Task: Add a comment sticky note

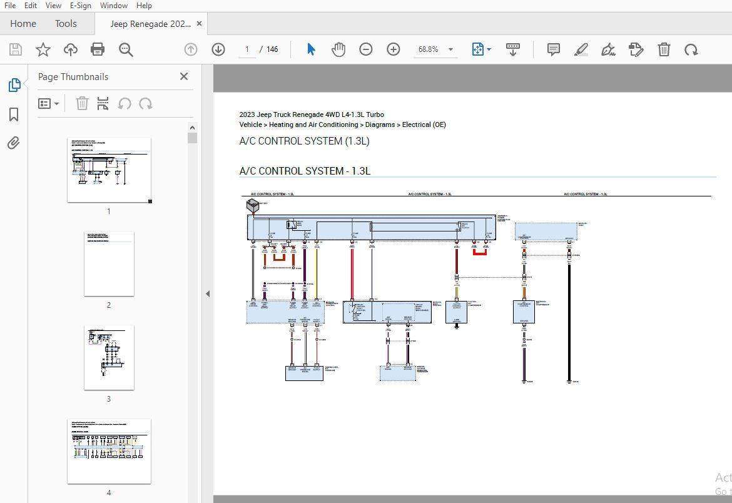Action: (553, 49)
